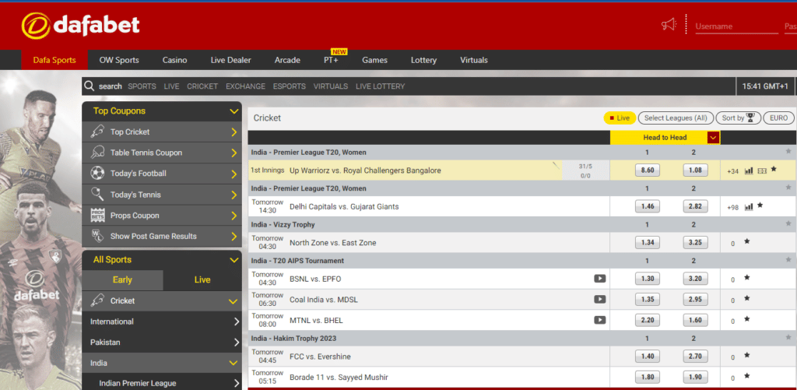Click the Username input field

736,26
